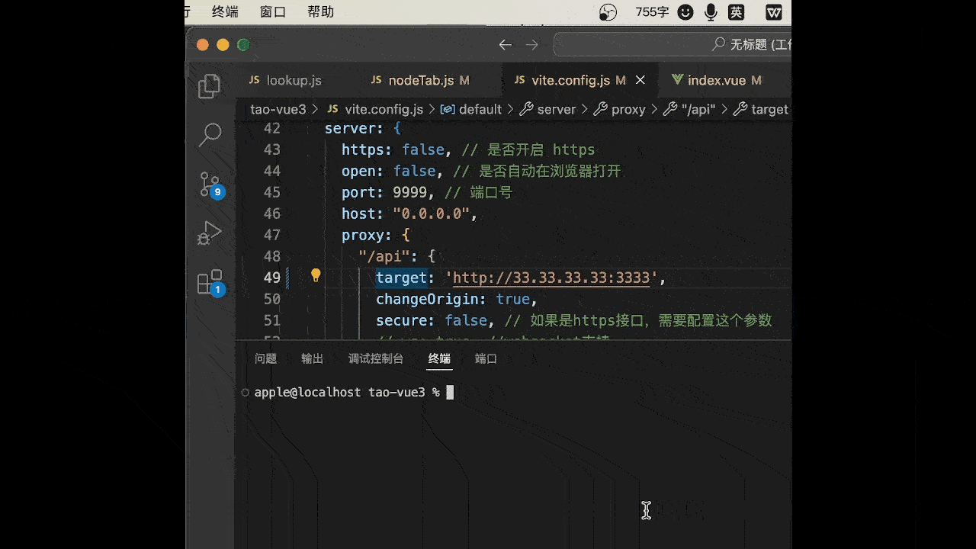Image resolution: width=976 pixels, height=549 pixels.
Task: Open the Explorer view in activity bar
Action: (209, 86)
